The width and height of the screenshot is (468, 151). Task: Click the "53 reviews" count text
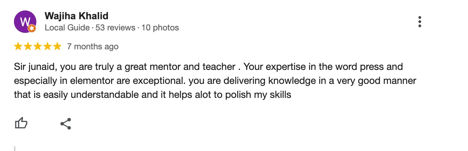[115, 28]
